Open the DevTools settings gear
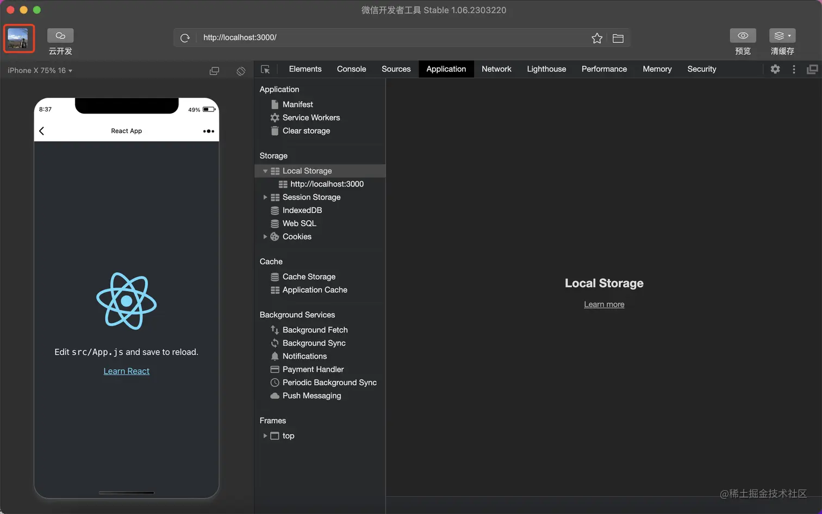The height and width of the screenshot is (514, 822). coord(775,69)
